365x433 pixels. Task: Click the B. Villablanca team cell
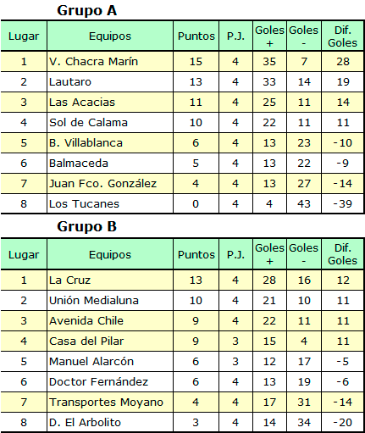tap(110, 142)
